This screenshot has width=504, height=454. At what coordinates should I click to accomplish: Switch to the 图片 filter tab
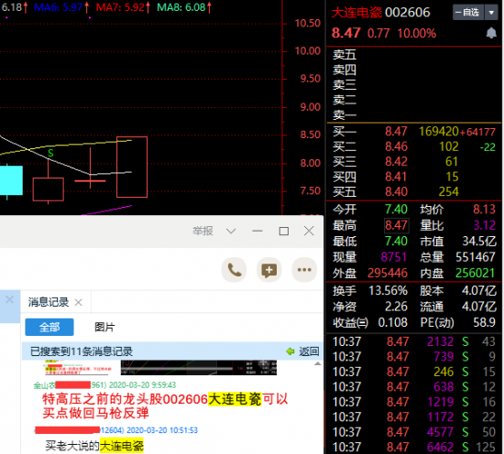[x=104, y=327]
